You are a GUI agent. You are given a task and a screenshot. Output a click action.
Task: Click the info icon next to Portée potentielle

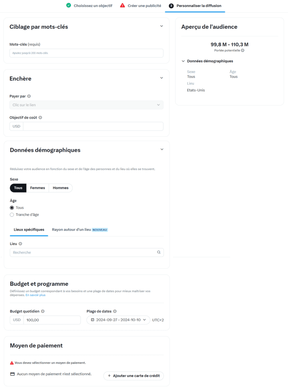pos(243,51)
